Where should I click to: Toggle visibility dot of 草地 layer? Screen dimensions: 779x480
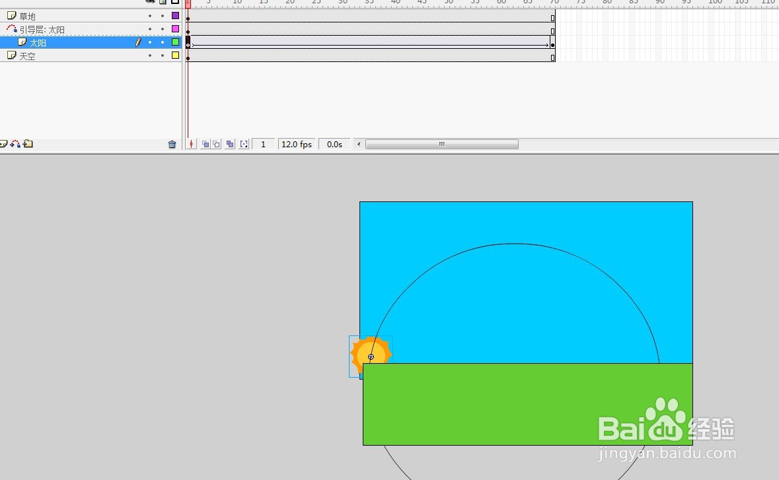pos(150,16)
